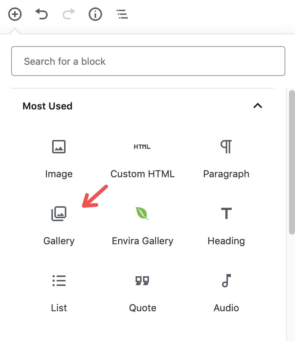The height and width of the screenshot is (341, 295).
Task: Insert a Custom HTML block
Action: point(143,159)
